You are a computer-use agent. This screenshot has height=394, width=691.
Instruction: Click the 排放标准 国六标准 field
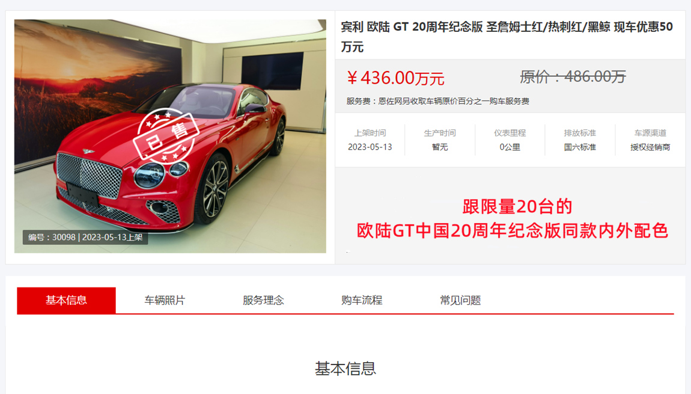pos(580,140)
